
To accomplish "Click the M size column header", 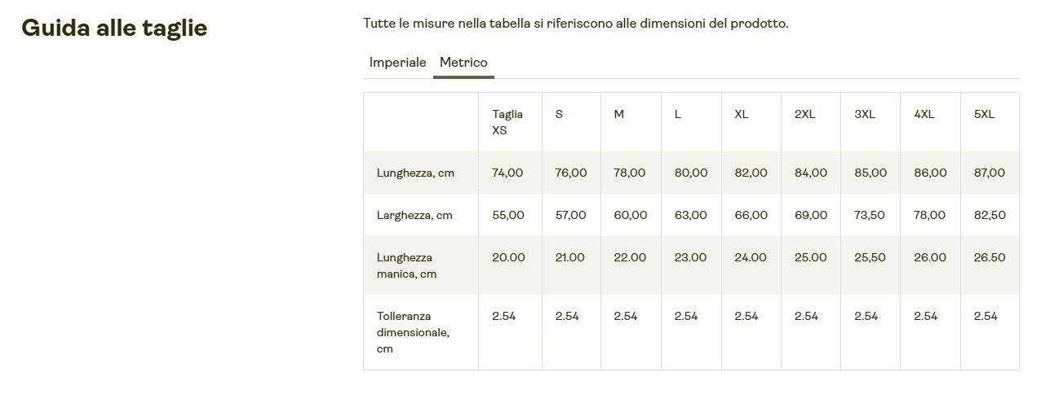I will click(619, 115).
